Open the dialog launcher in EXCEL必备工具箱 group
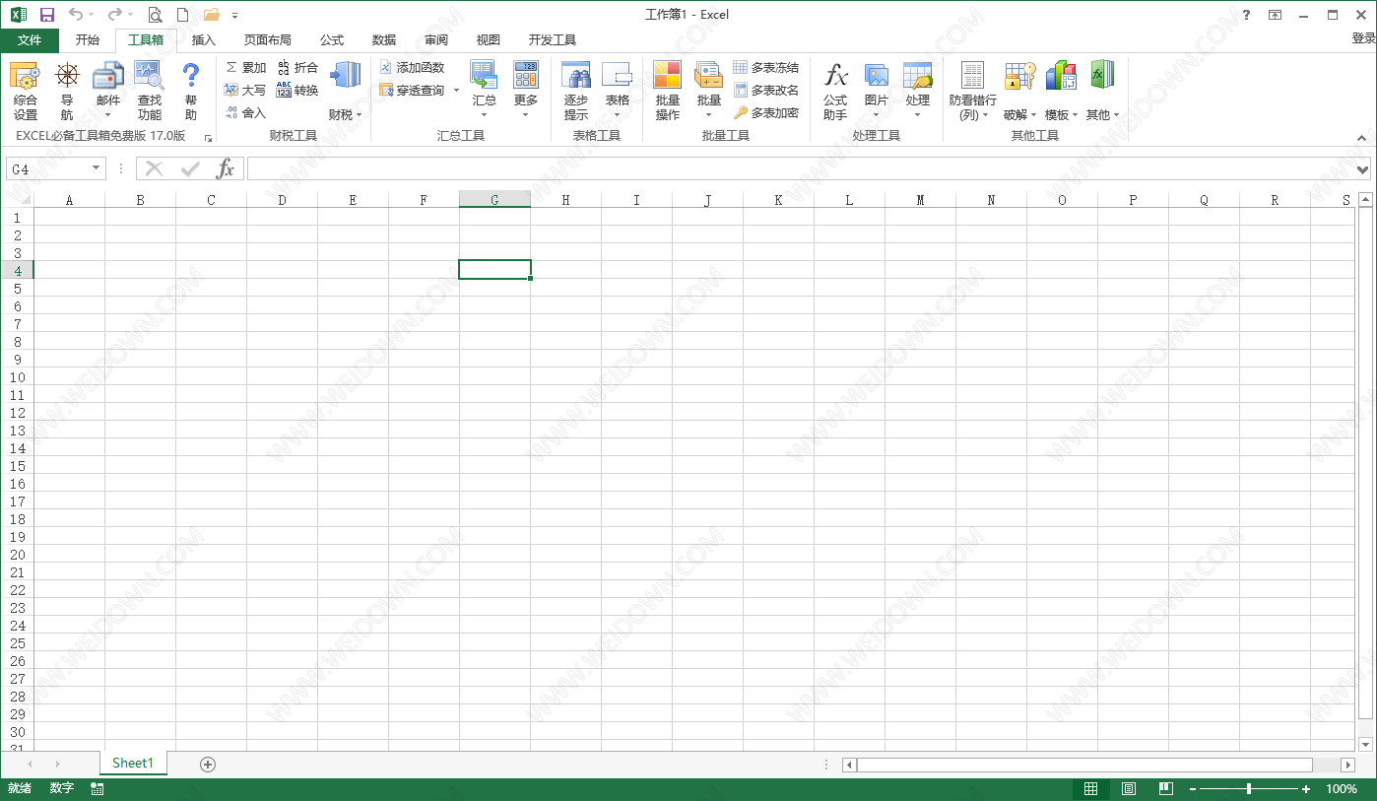The height and width of the screenshot is (801, 1377). [x=208, y=139]
